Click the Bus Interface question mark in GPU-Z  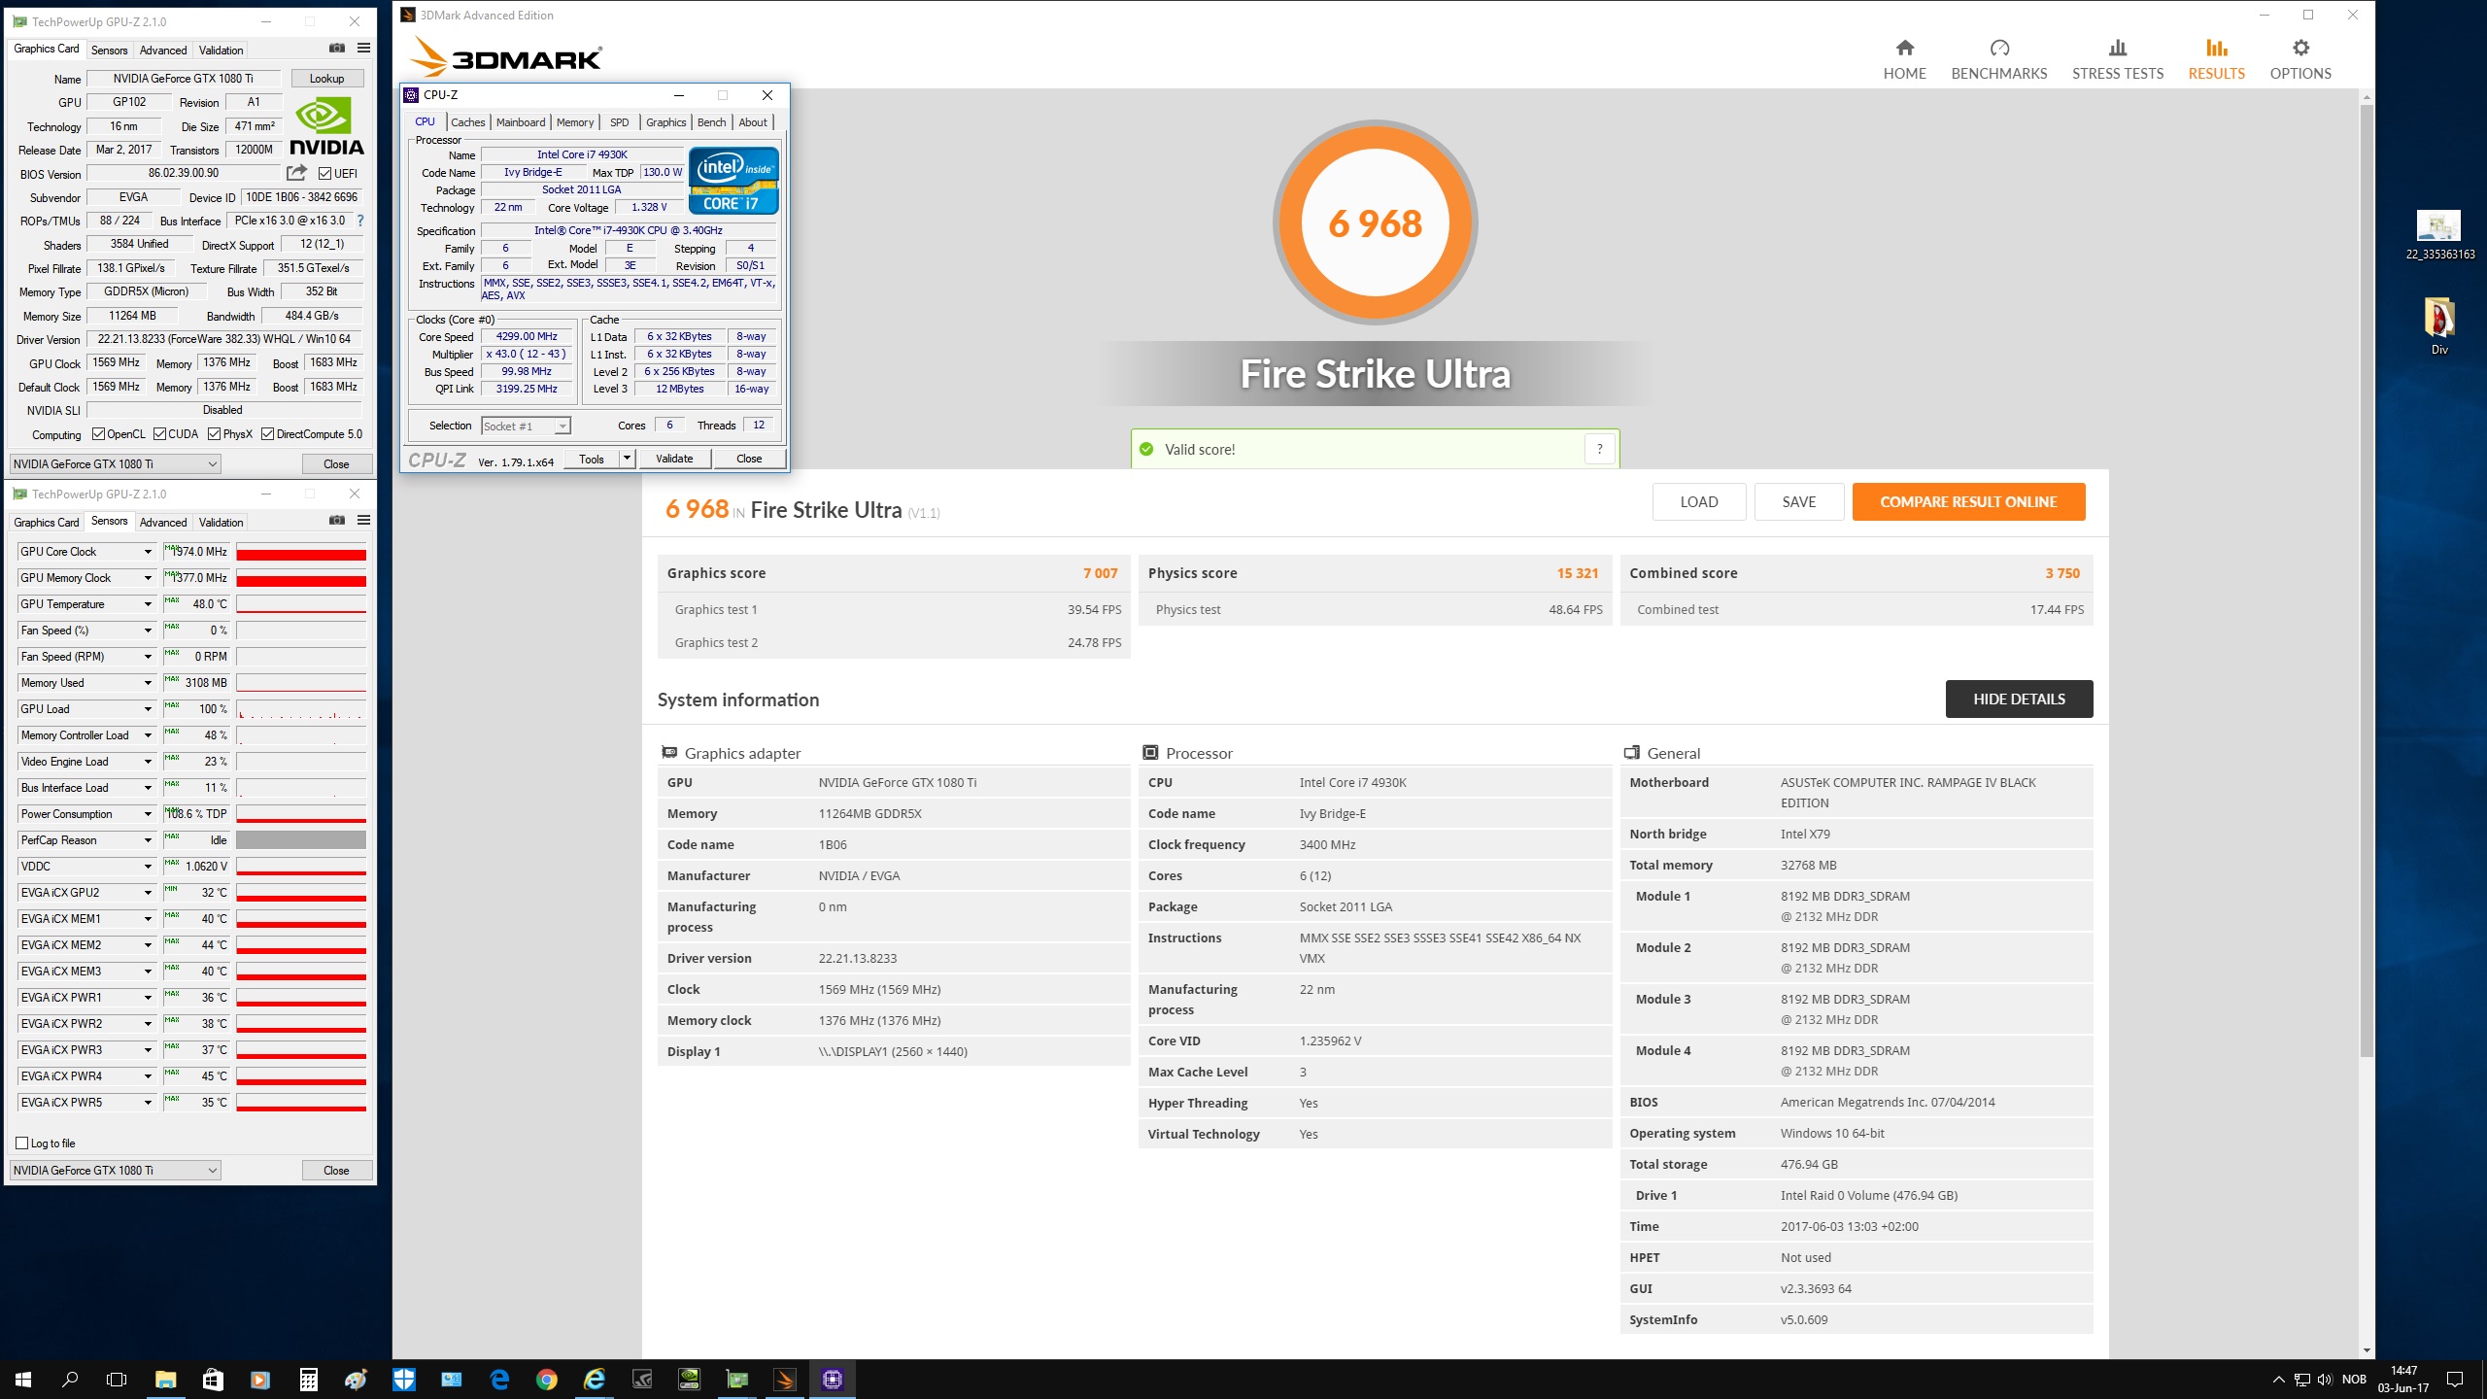[x=360, y=221]
